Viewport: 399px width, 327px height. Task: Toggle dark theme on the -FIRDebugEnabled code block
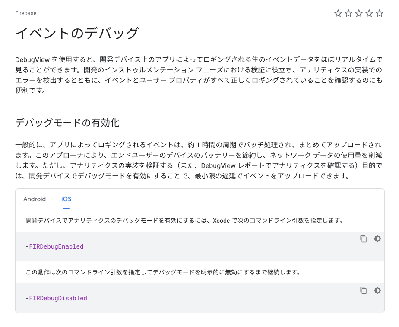377,239
